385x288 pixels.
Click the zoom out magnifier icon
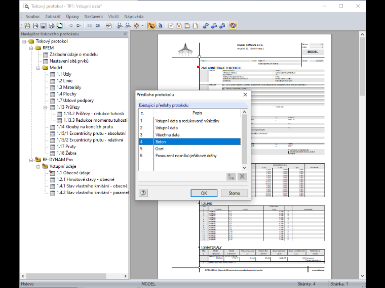tap(128, 25)
